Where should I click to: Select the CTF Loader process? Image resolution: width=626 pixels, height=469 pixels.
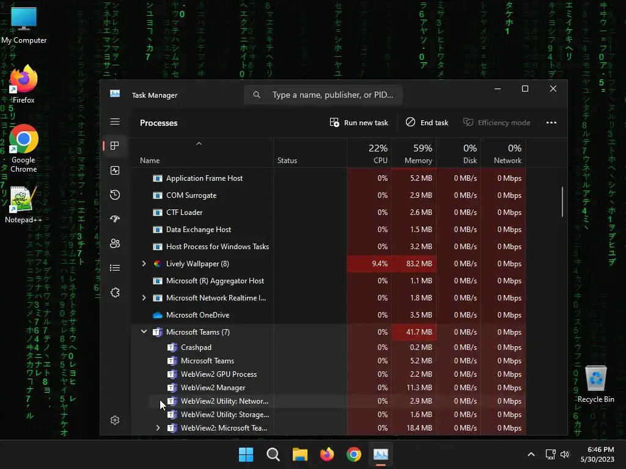pos(328,213)
